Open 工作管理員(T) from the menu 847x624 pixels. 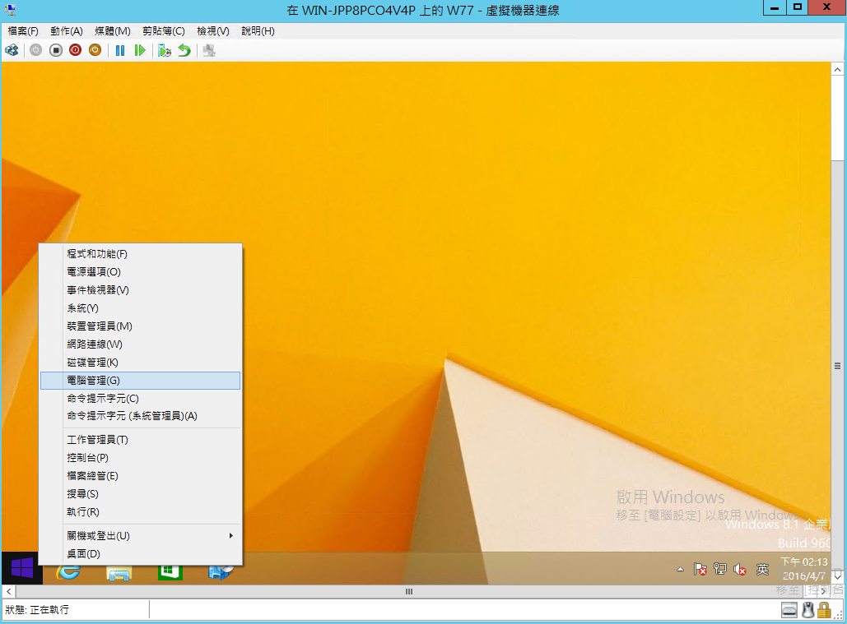pyautogui.click(x=141, y=440)
